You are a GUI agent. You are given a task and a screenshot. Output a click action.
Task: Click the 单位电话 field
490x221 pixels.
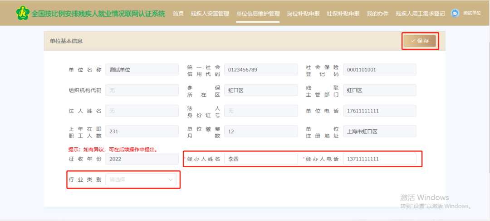[x=379, y=111]
